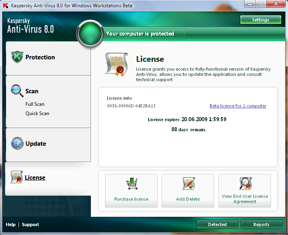
Task: Click the shopping cart Purchase license icon
Action: (x=132, y=183)
